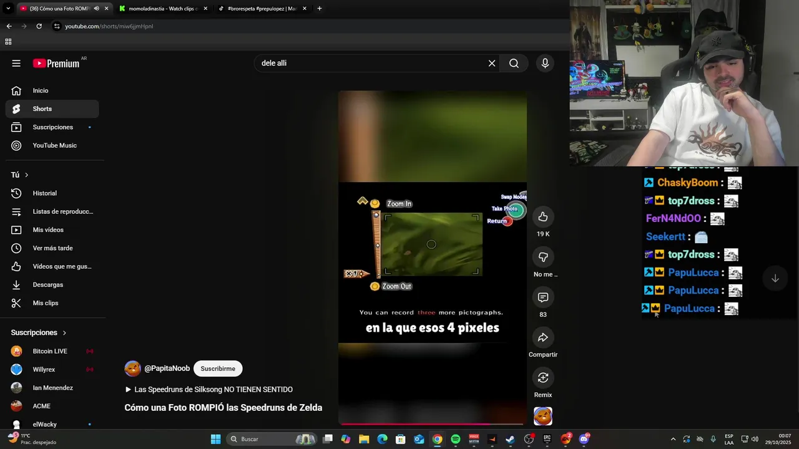Click the Suscribirme button
Viewport: 799px width, 449px height.
218,369
